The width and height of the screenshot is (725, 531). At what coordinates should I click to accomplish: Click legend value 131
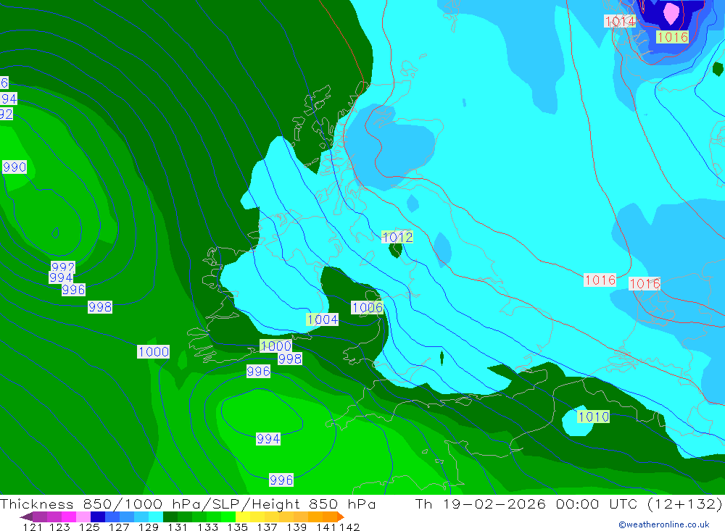[x=178, y=527]
